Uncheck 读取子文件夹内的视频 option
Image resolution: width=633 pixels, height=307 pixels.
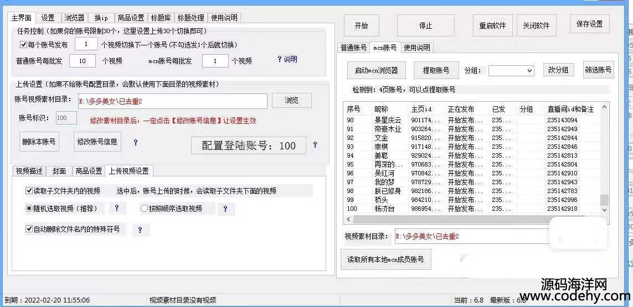[x=29, y=191]
